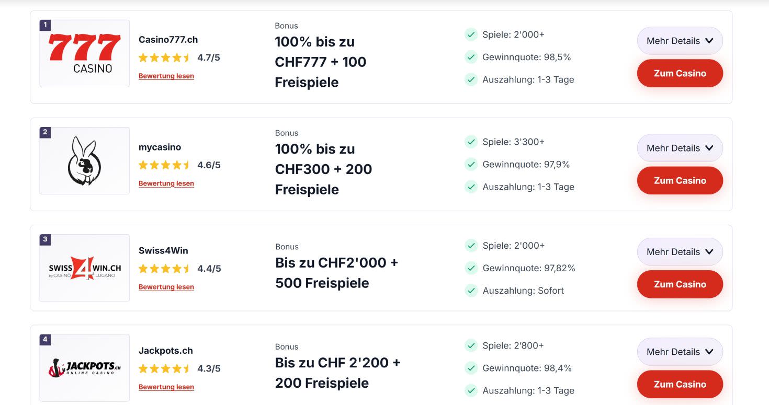Click the checkmark next to Gewinnquote: 97,9%
The width and height of the screenshot is (769, 405).
tap(471, 164)
